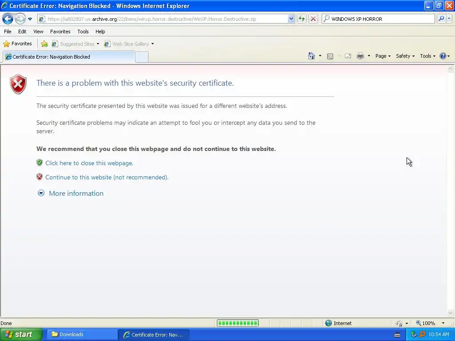Click the Done status bar text
This screenshot has width=455, height=341.
[x=6, y=323]
